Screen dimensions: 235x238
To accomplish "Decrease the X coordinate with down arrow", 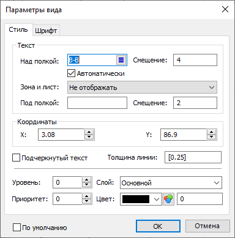I will click(x=89, y=137).
